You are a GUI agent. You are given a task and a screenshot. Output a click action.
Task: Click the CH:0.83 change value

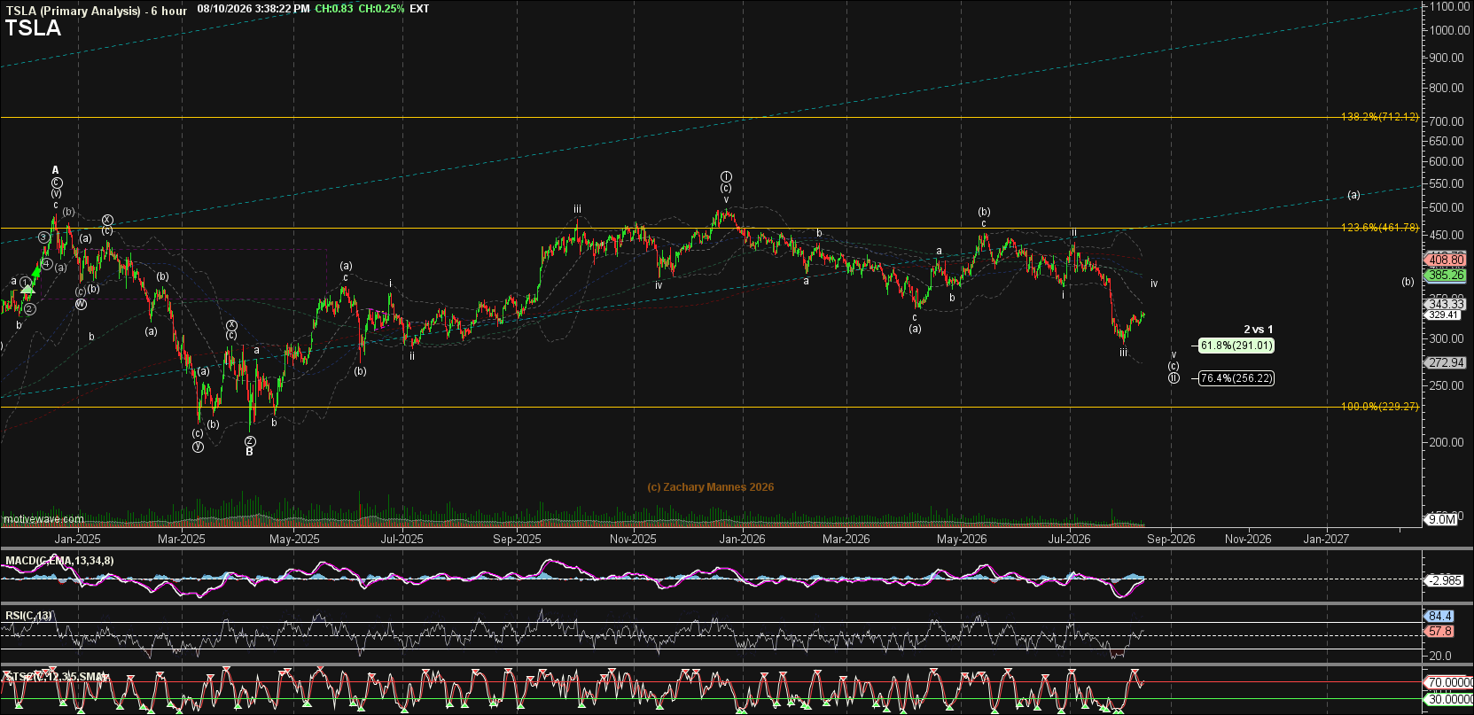pyautogui.click(x=334, y=9)
